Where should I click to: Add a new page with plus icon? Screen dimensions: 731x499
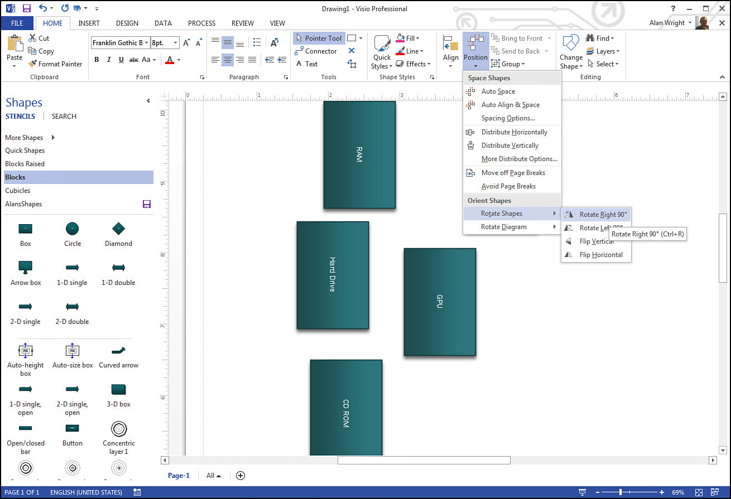click(241, 476)
